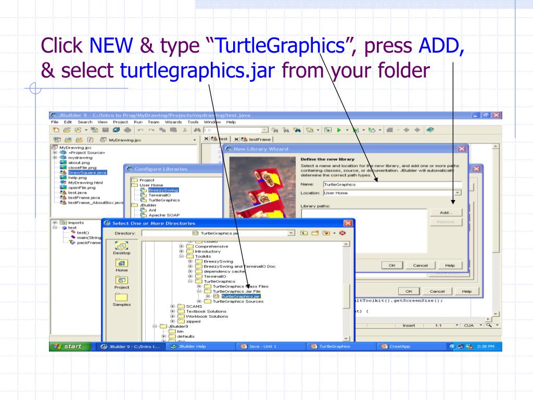Open the Search menu

tap(85, 122)
